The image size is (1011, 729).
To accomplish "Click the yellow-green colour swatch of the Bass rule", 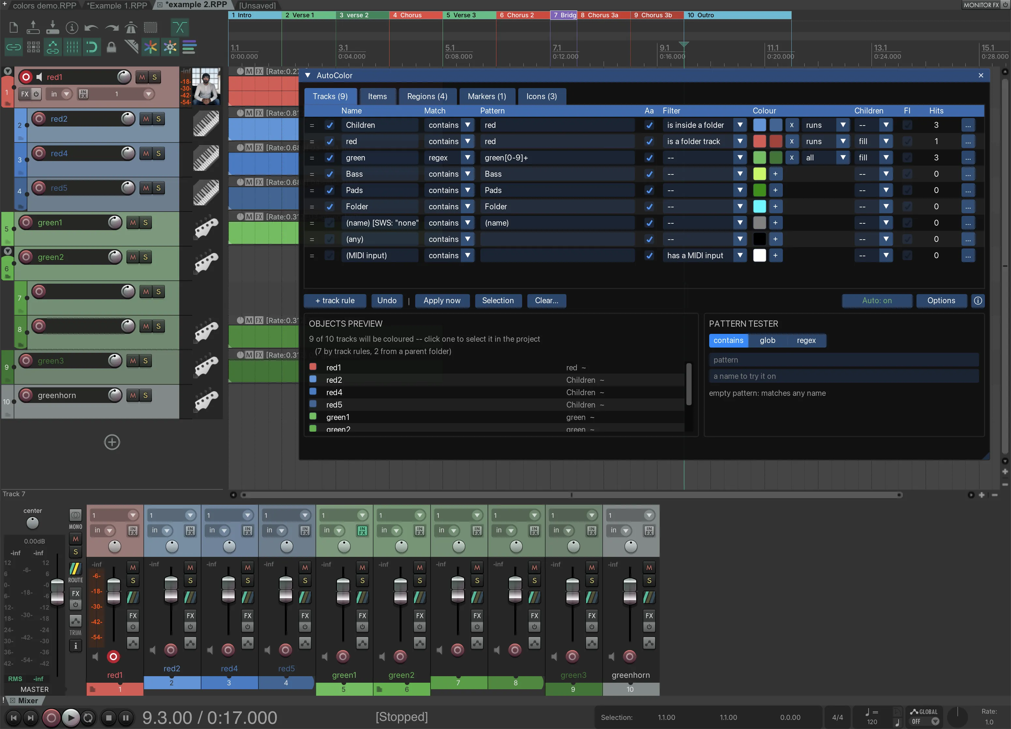I will point(759,174).
